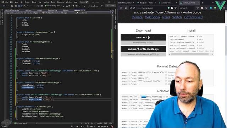Open the vue-dent repository dropdown
Image resolution: width=227 pixels, height=128 pixels.
103,127
